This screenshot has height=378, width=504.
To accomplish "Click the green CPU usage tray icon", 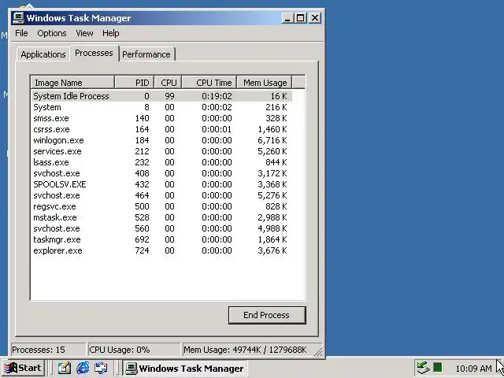I will [x=438, y=367].
